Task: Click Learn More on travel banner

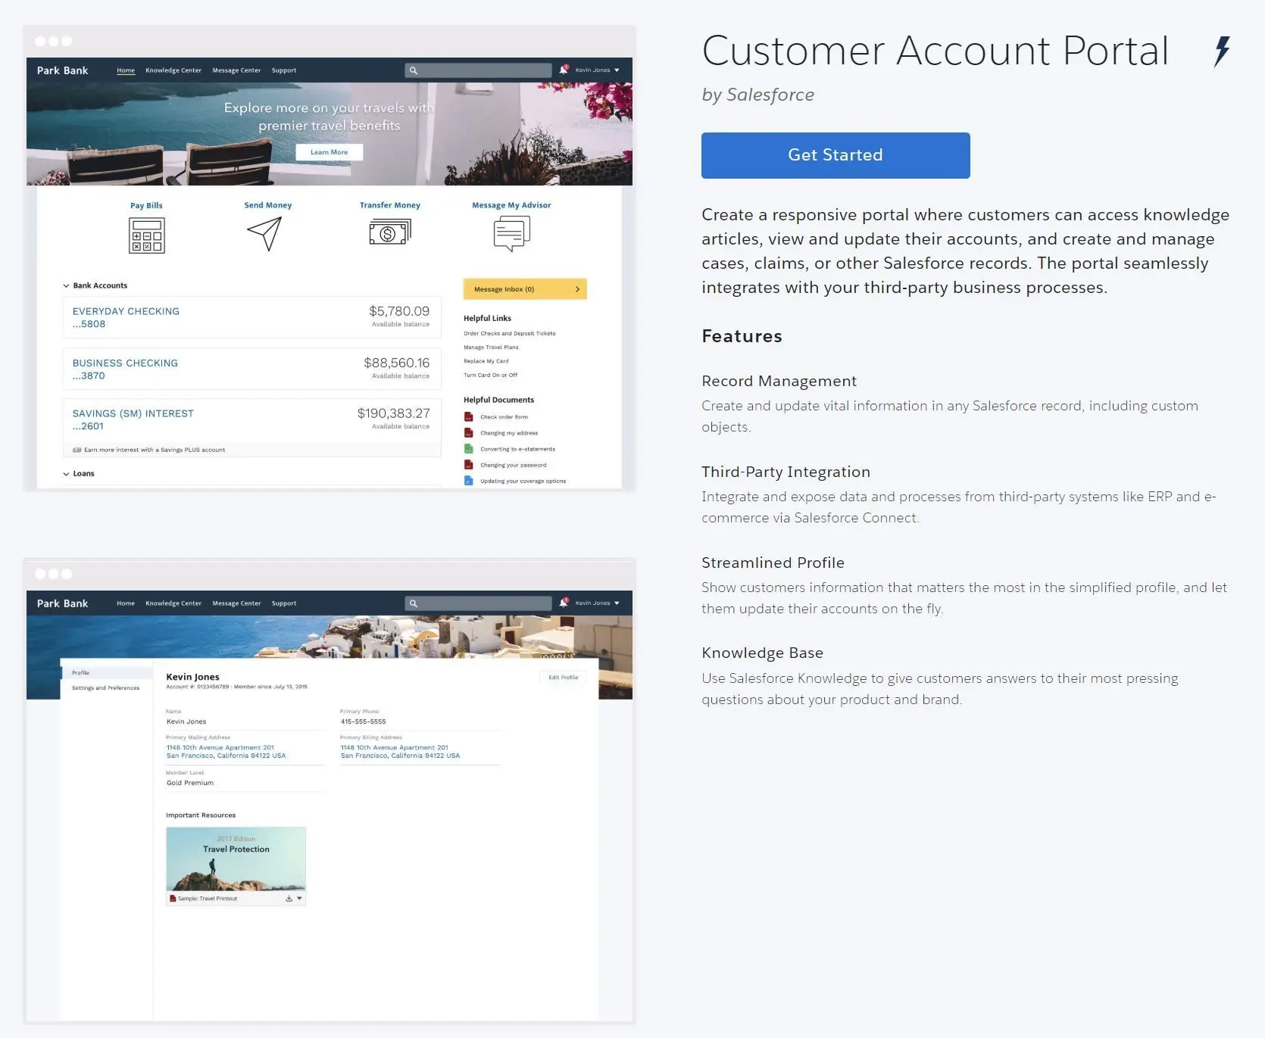Action: pyautogui.click(x=329, y=152)
